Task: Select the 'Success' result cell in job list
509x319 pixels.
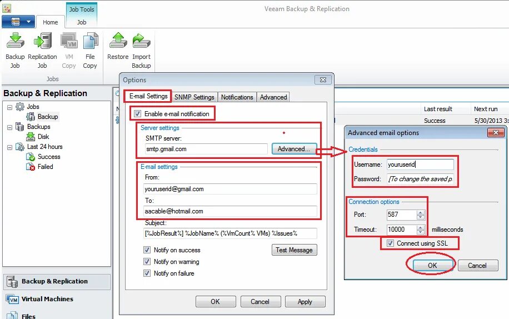Action: (435, 121)
